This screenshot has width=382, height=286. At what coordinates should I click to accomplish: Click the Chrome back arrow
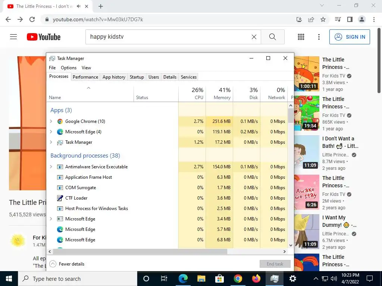[8, 19]
